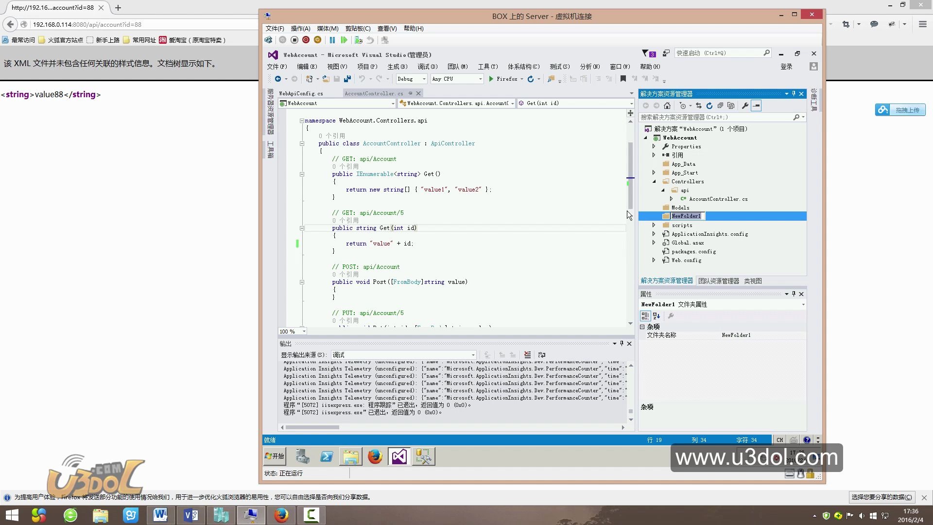Toggle auto-hide pin on Properties panel
The width and height of the screenshot is (933, 525).
[x=794, y=294]
